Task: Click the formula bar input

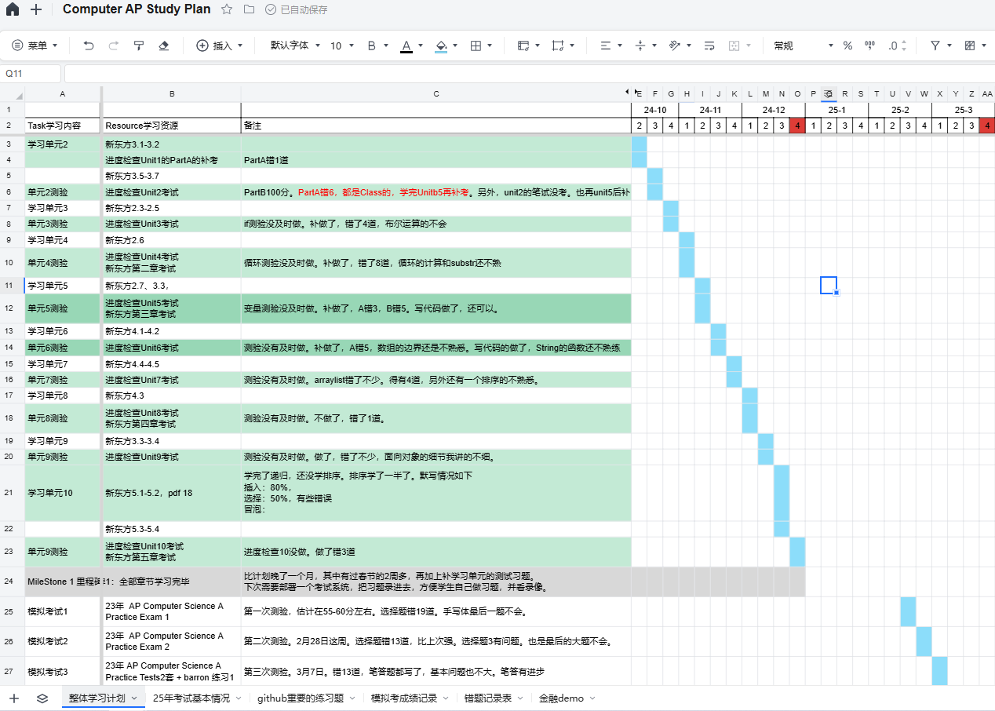Action: point(530,73)
